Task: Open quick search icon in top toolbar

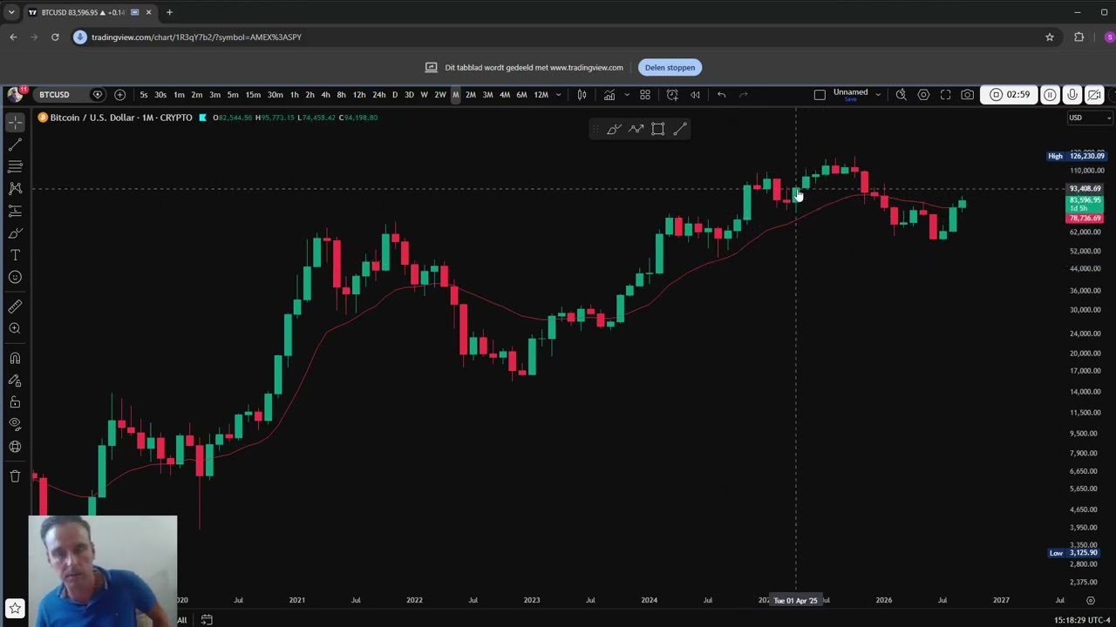Action: click(x=901, y=95)
